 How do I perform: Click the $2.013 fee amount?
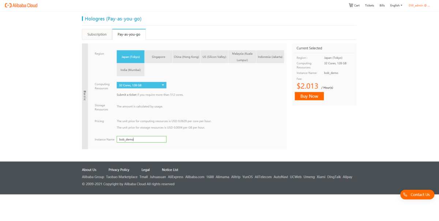308,86
